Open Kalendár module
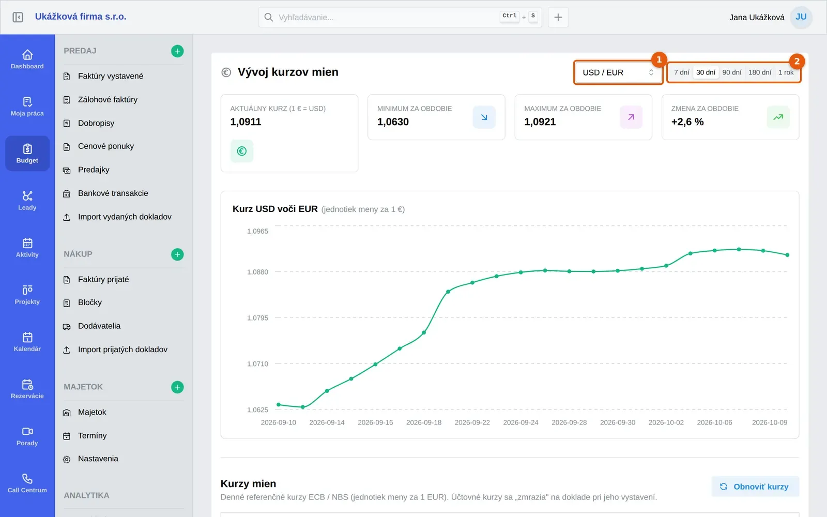 [x=27, y=342]
